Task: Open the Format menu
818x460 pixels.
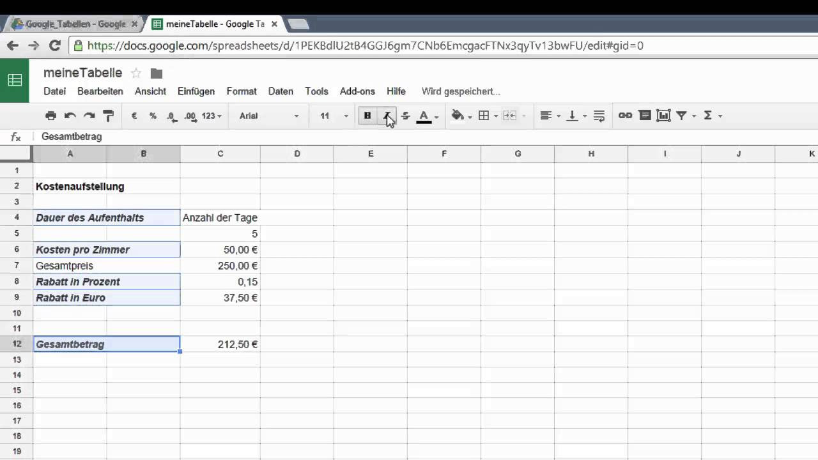Action: (242, 91)
